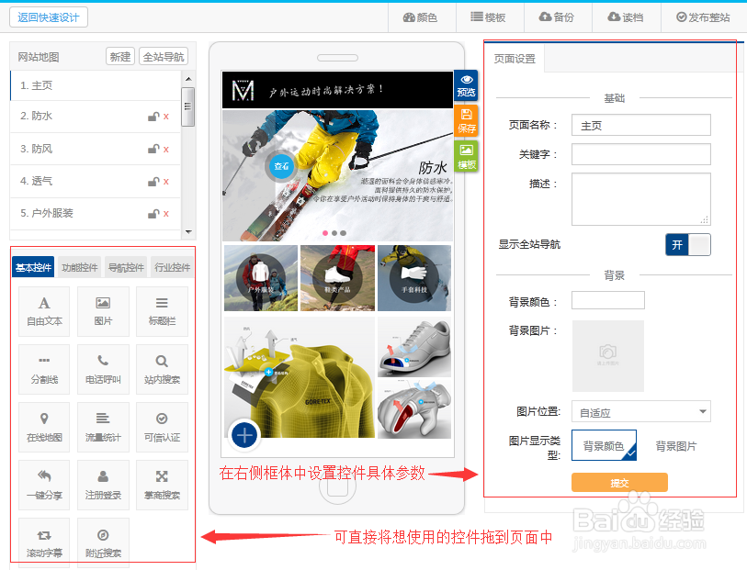The height and width of the screenshot is (570, 747).
Task: Click the 读档 load archive button
Action: [626, 17]
